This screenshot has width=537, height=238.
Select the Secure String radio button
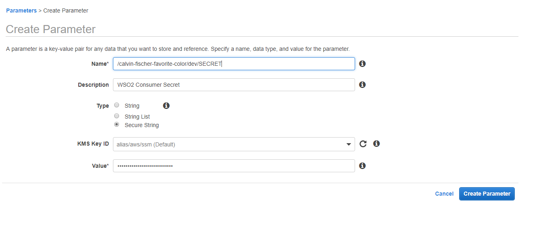pyautogui.click(x=117, y=125)
